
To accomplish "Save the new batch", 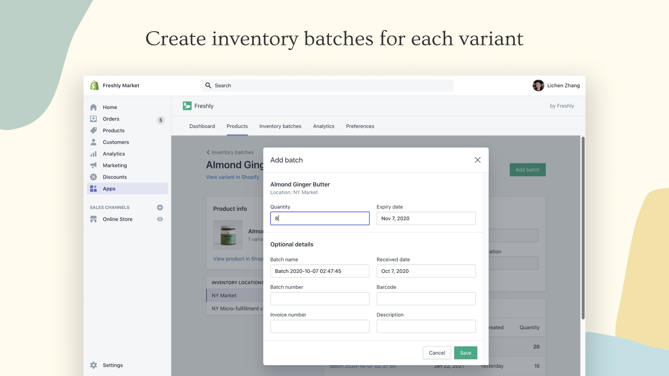I will click(x=465, y=353).
